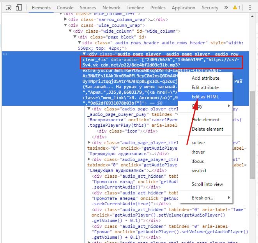Open the DevTools three-dot customize menu
Screen dimensions: 258x243
(250, 7)
